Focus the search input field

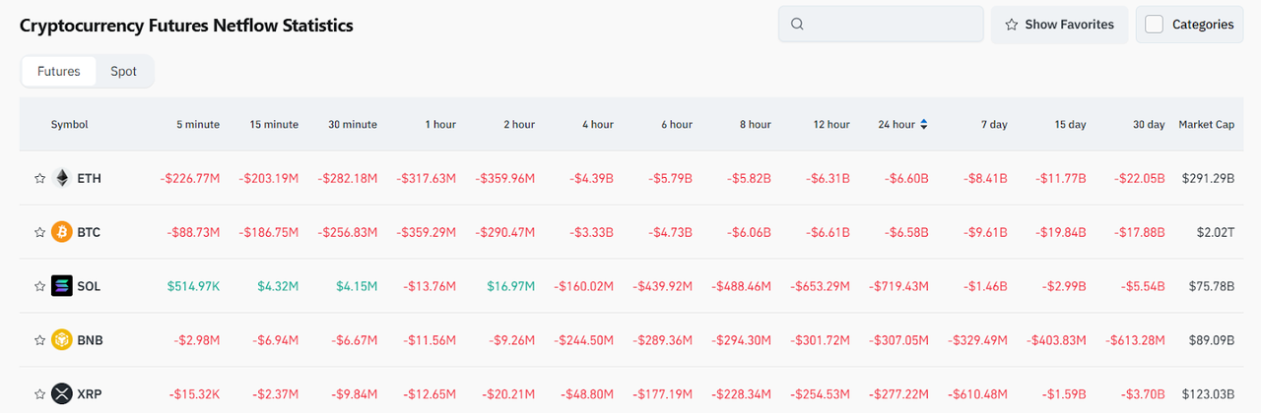point(892,25)
